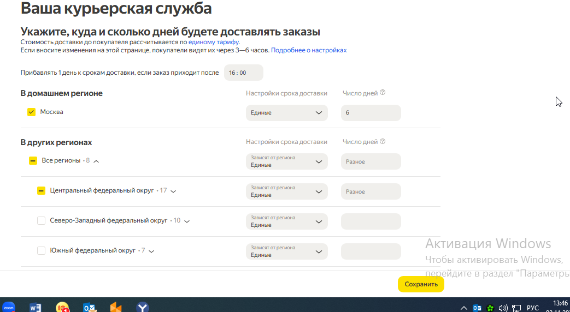Viewport: 570px width, 312px height.
Task: Show hidden tray icons arrow
Action: point(464,308)
